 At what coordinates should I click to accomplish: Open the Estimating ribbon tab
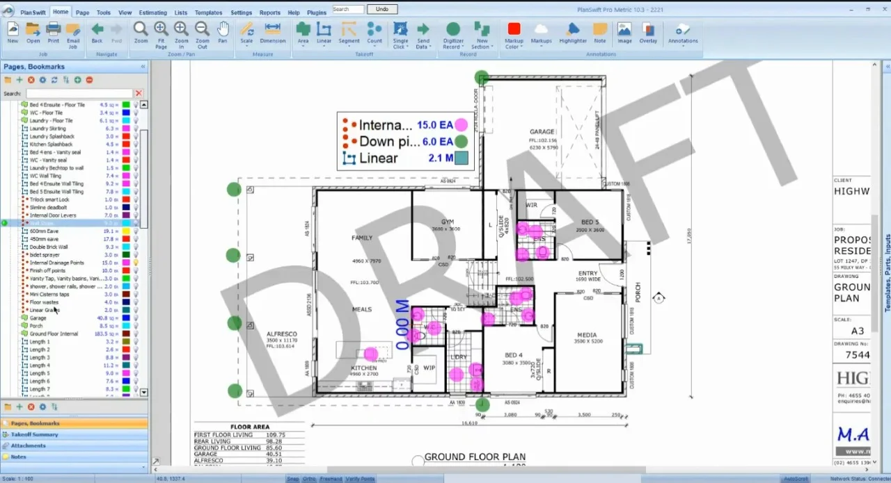pyautogui.click(x=152, y=13)
